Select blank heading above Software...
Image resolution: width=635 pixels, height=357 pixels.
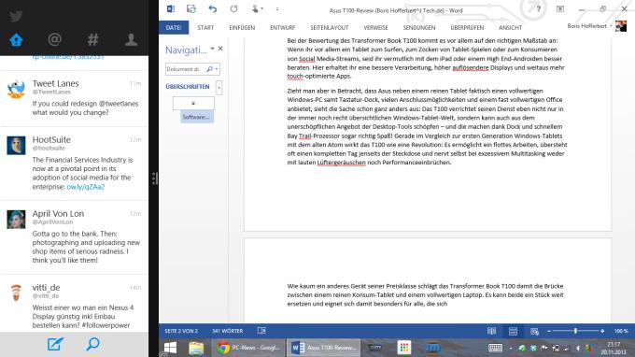point(193,104)
